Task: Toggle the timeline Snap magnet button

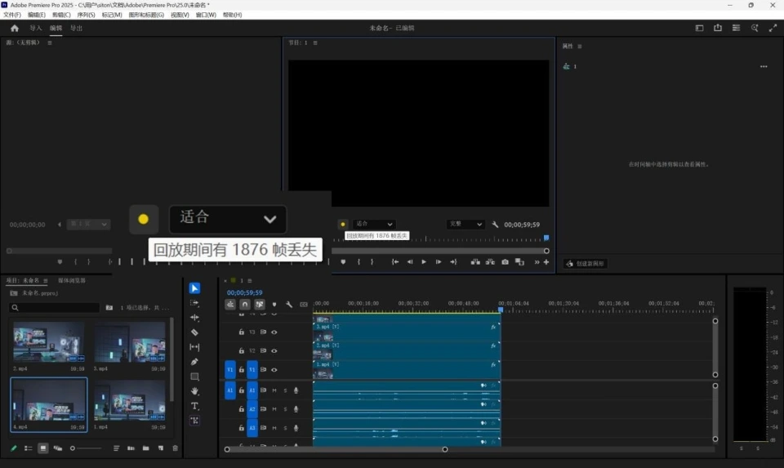Action: 244,305
